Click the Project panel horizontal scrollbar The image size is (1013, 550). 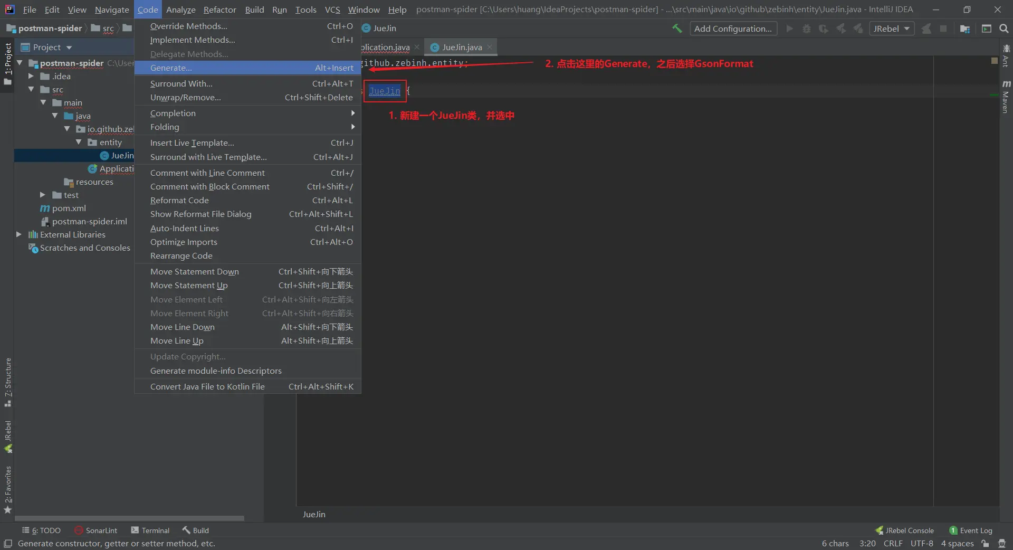pos(129,518)
